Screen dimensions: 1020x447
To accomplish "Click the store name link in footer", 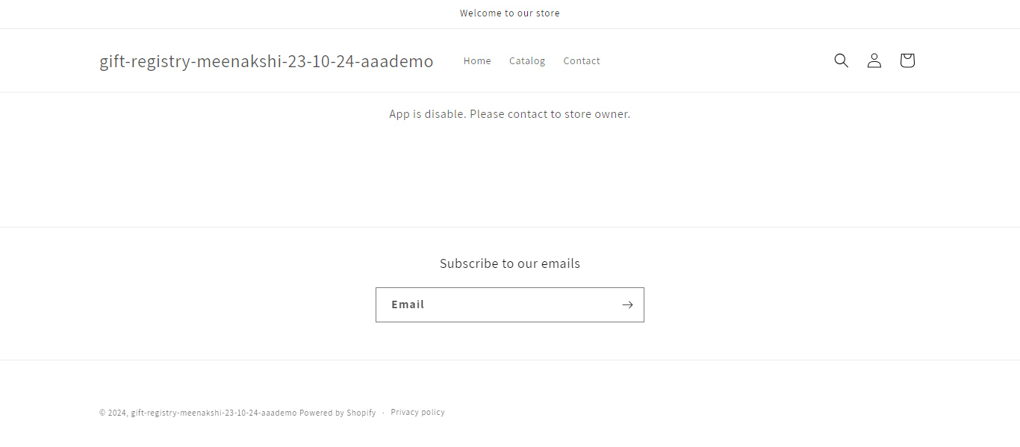I will (214, 413).
